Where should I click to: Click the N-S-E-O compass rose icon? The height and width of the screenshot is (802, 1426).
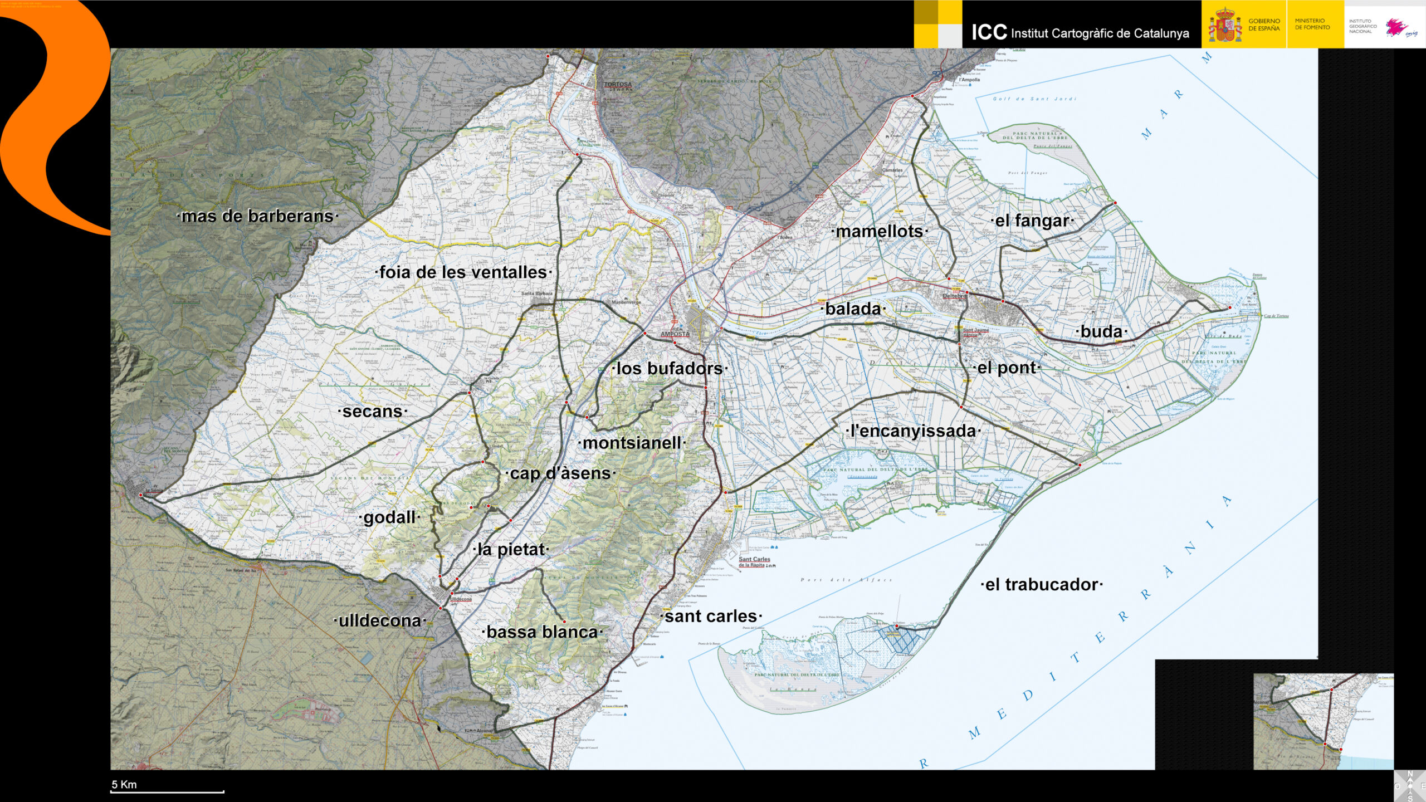pos(1410,786)
